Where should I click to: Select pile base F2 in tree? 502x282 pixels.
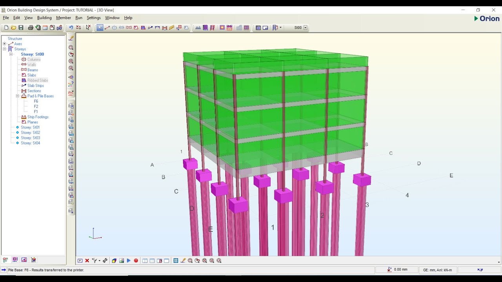[36, 107]
